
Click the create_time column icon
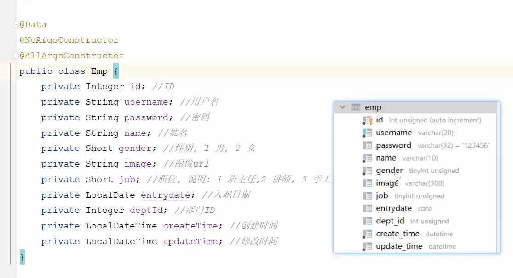click(367, 234)
